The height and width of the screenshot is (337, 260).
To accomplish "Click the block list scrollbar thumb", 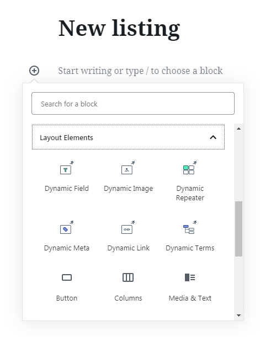I will (x=238, y=229).
